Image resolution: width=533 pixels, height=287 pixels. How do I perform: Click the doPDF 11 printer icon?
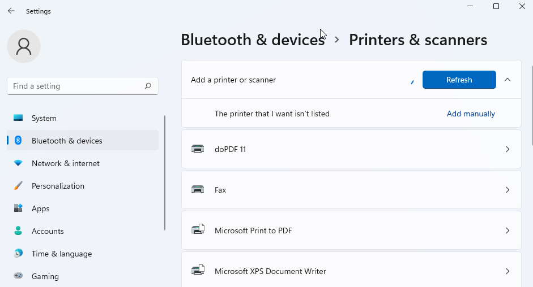pyautogui.click(x=198, y=149)
